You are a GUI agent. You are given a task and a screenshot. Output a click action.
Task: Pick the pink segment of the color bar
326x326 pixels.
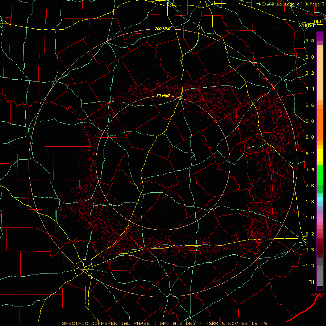click(x=320, y=220)
